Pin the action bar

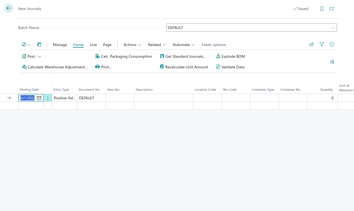point(332,62)
